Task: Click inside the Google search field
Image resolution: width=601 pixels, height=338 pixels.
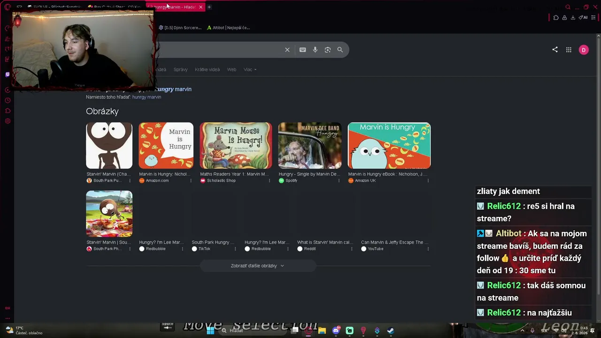Action: pos(218,50)
